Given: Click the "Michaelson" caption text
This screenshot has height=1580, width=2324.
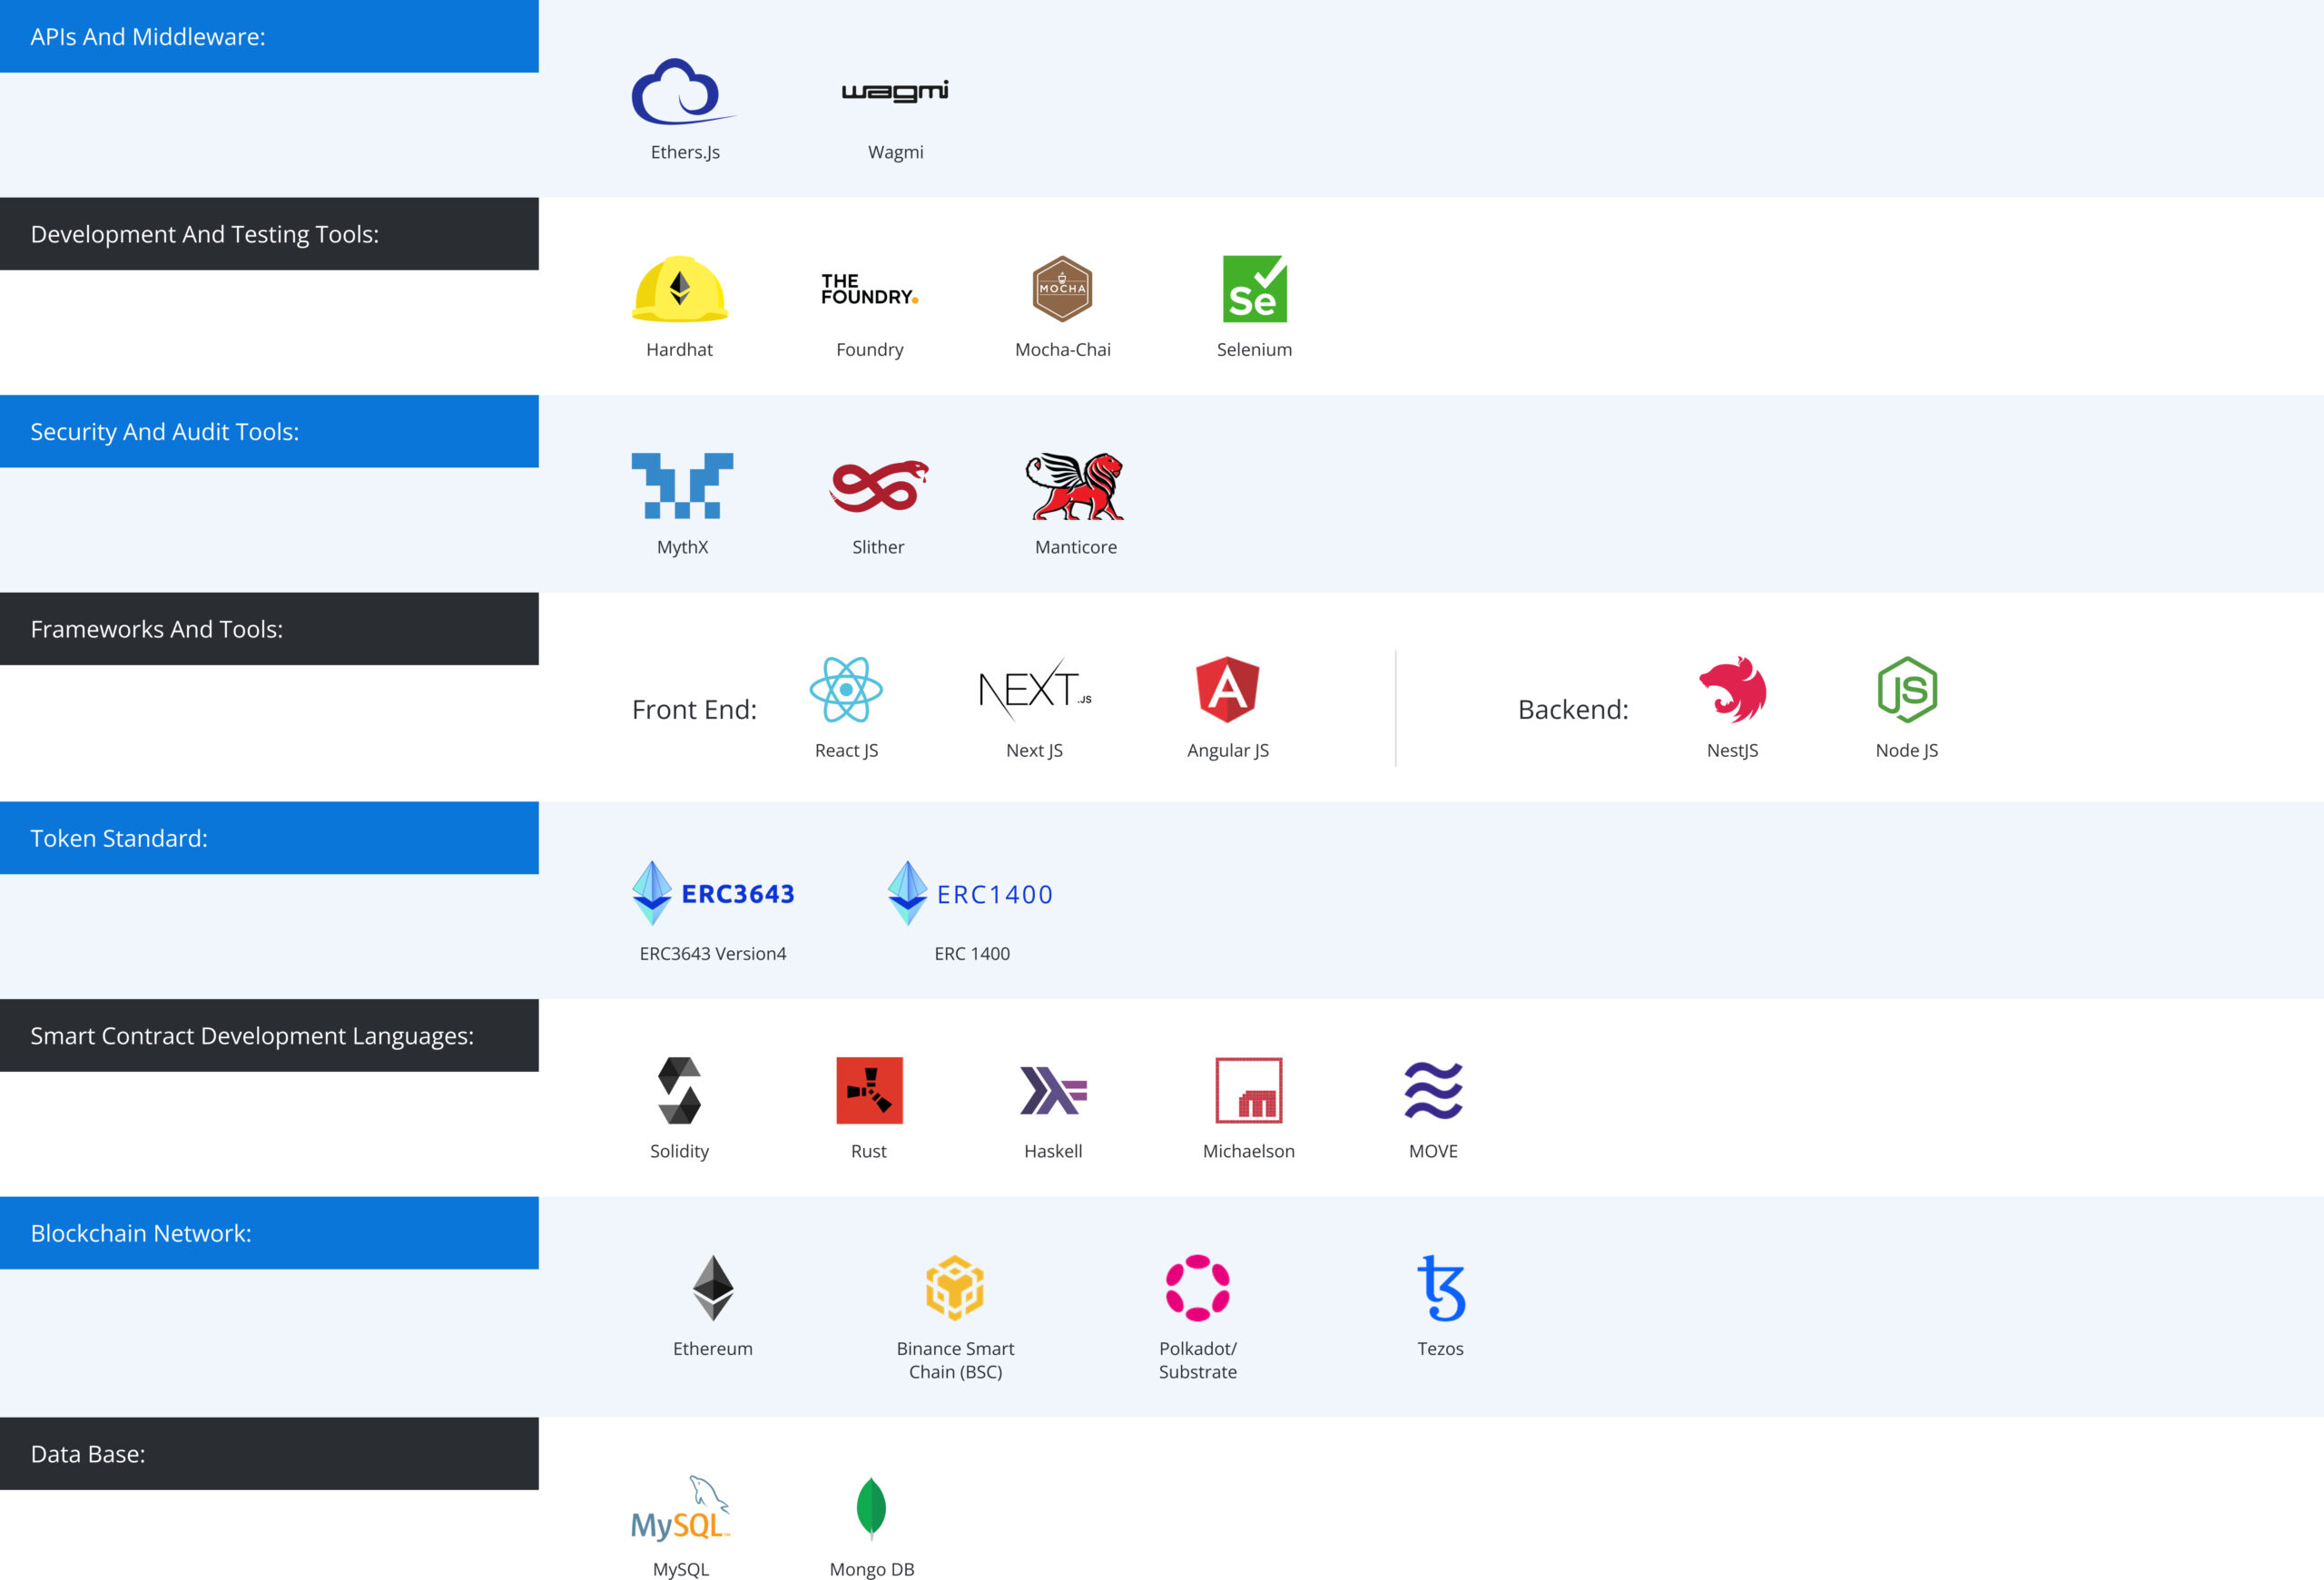Looking at the screenshot, I should point(1249,1152).
